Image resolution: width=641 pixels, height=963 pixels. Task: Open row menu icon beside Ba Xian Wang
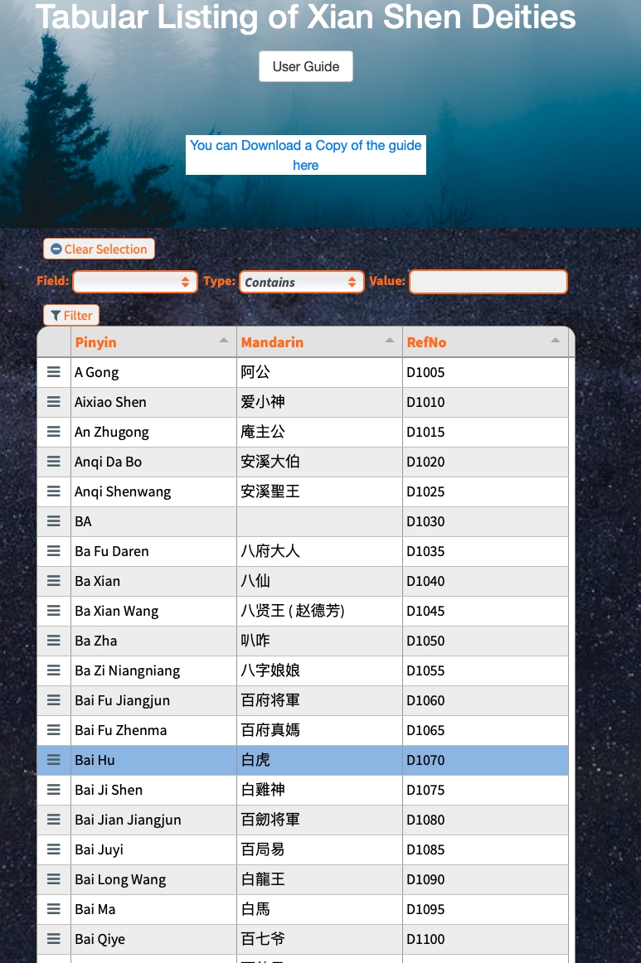[x=54, y=611]
